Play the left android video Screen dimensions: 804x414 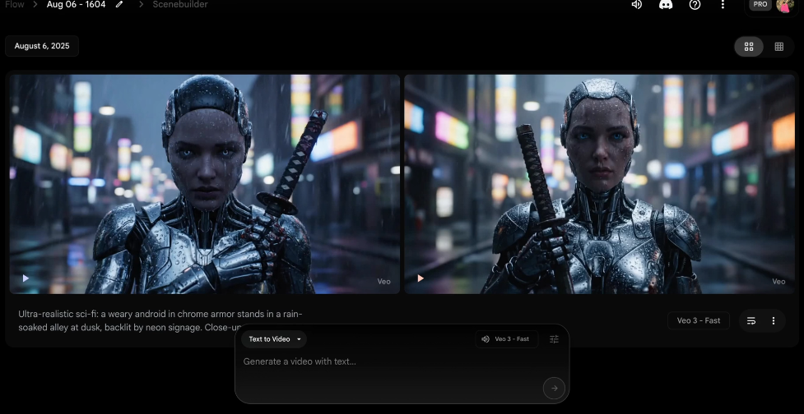point(26,278)
